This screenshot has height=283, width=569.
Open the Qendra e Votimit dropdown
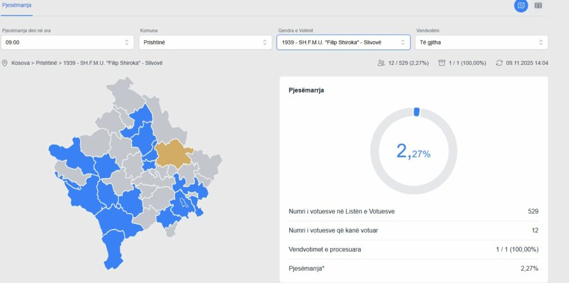click(x=343, y=42)
